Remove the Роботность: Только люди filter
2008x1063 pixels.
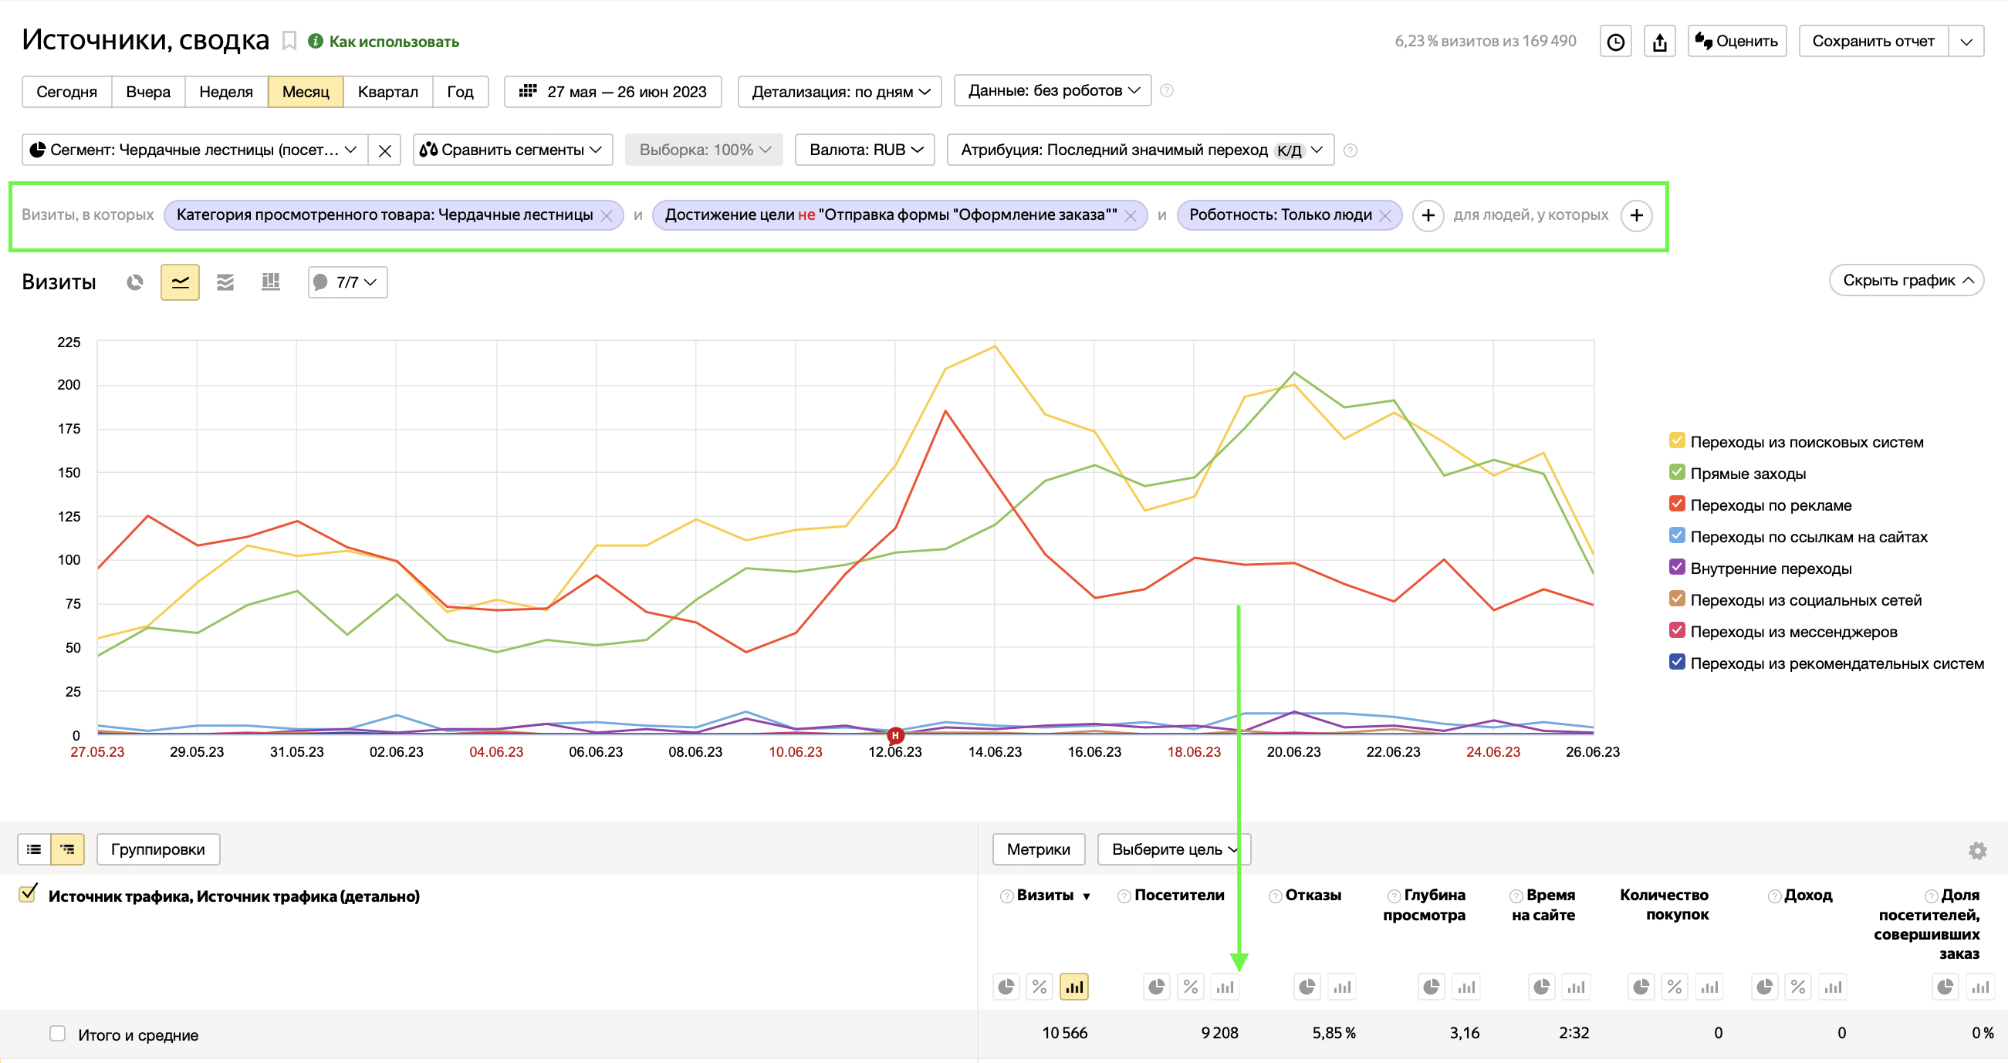pyautogui.click(x=1385, y=216)
